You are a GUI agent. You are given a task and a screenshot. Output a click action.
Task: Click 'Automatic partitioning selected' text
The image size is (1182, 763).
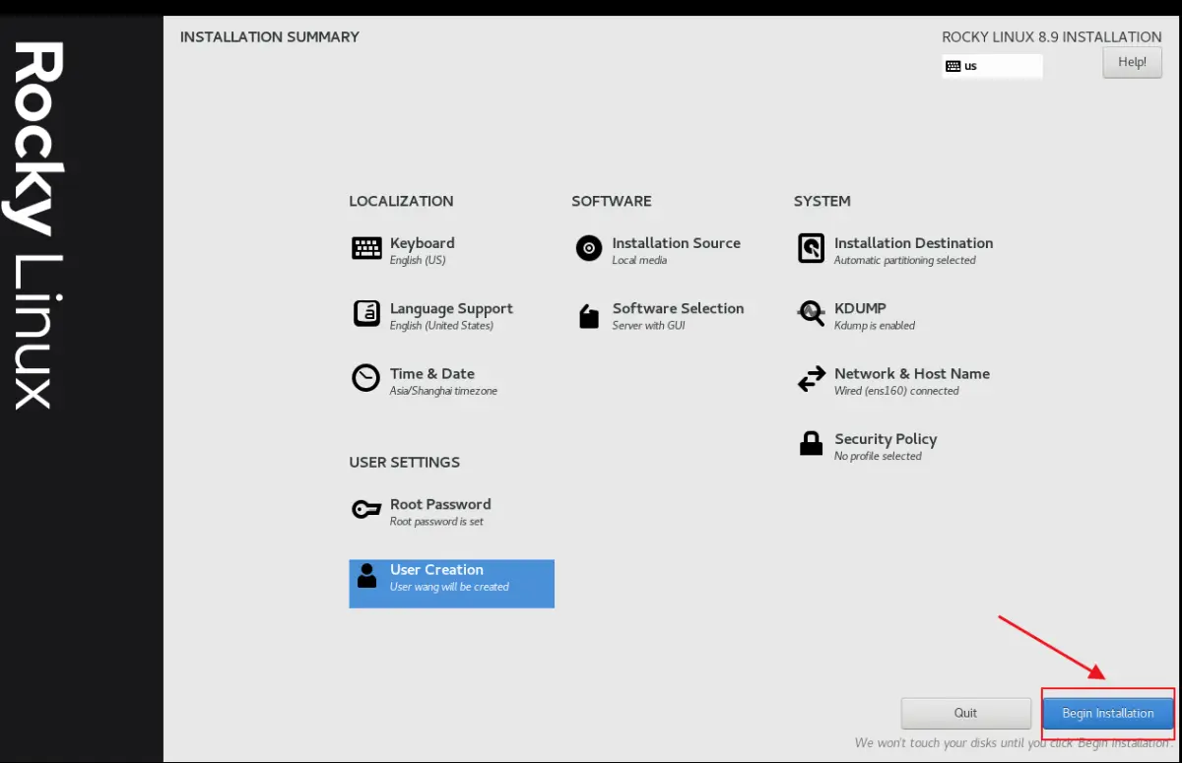[905, 261]
